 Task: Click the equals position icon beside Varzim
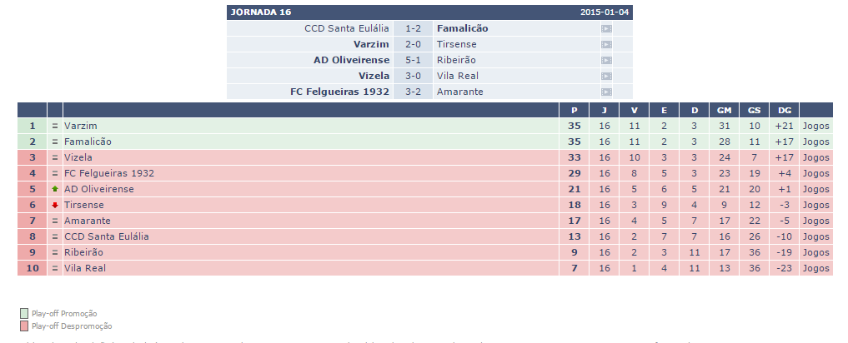click(x=55, y=126)
